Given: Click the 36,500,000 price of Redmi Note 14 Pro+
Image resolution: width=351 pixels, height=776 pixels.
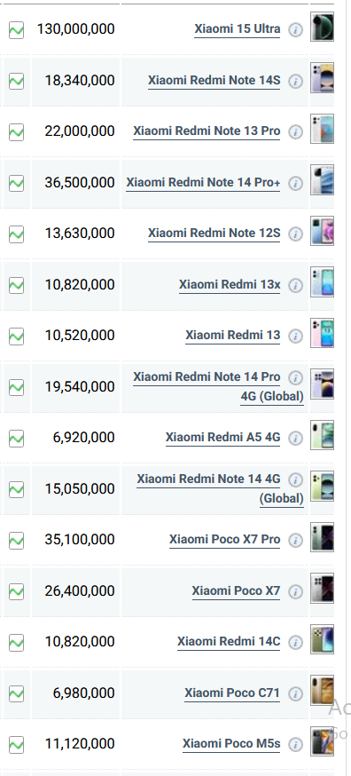Looking at the screenshot, I should (x=80, y=183).
